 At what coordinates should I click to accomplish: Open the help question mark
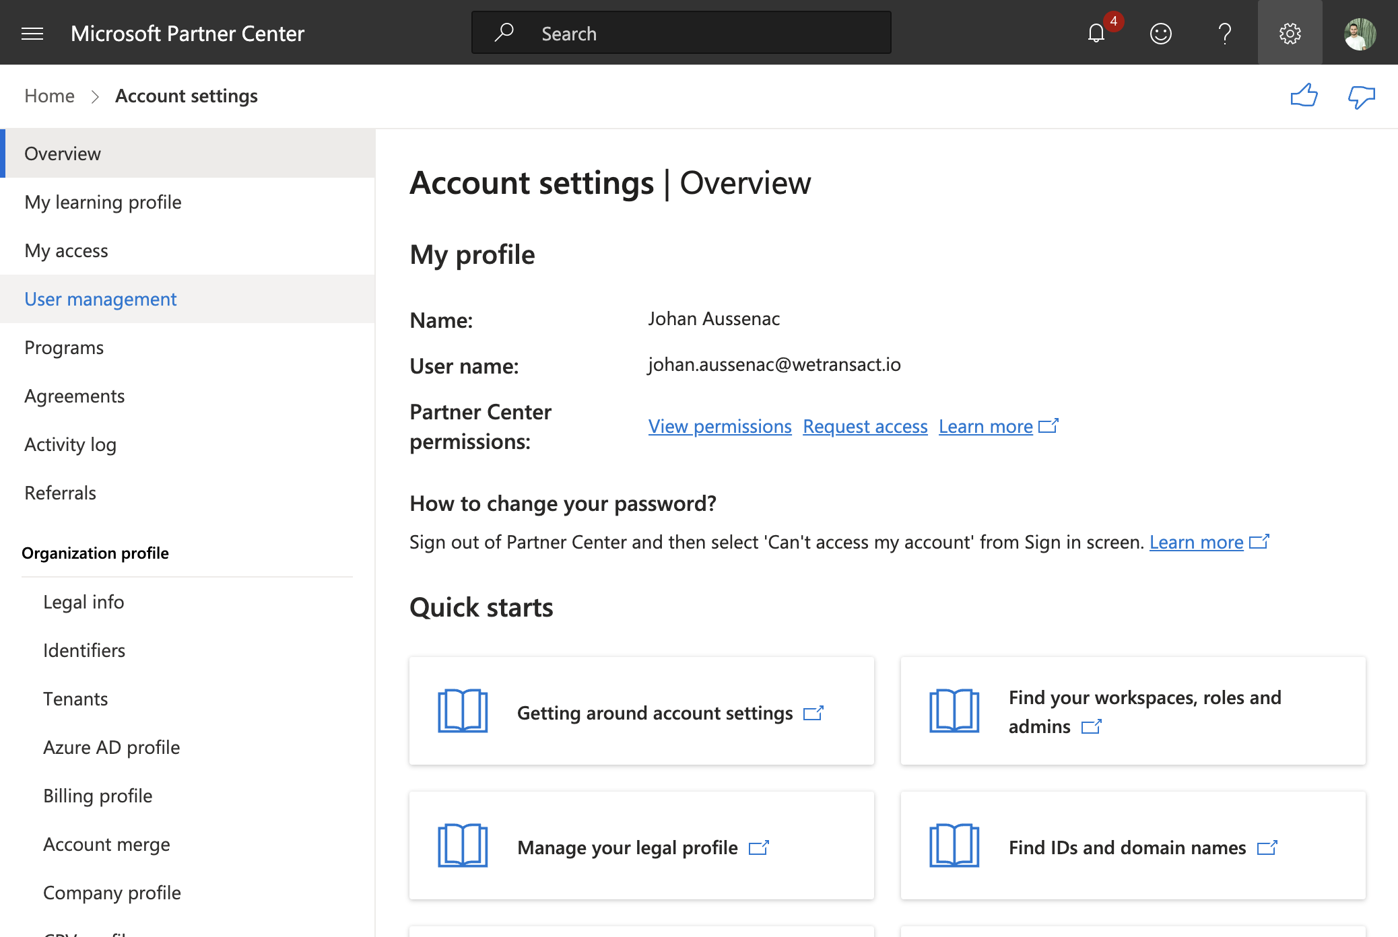coord(1225,33)
